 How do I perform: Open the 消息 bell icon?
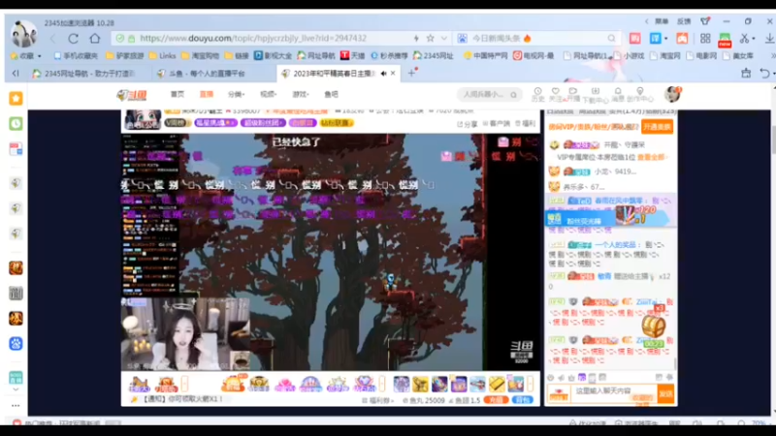[618, 94]
